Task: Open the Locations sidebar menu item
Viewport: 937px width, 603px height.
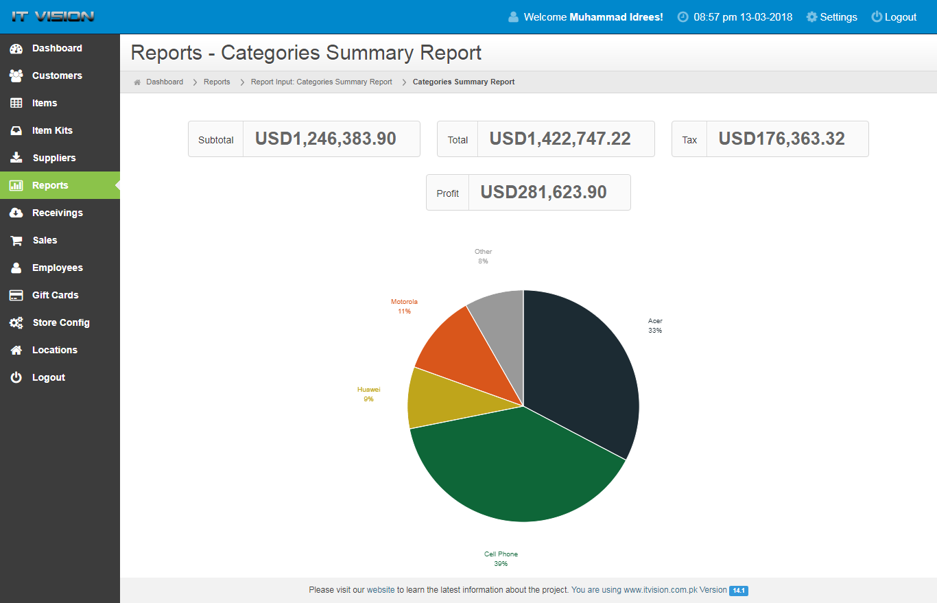Action: pos(54,350)
